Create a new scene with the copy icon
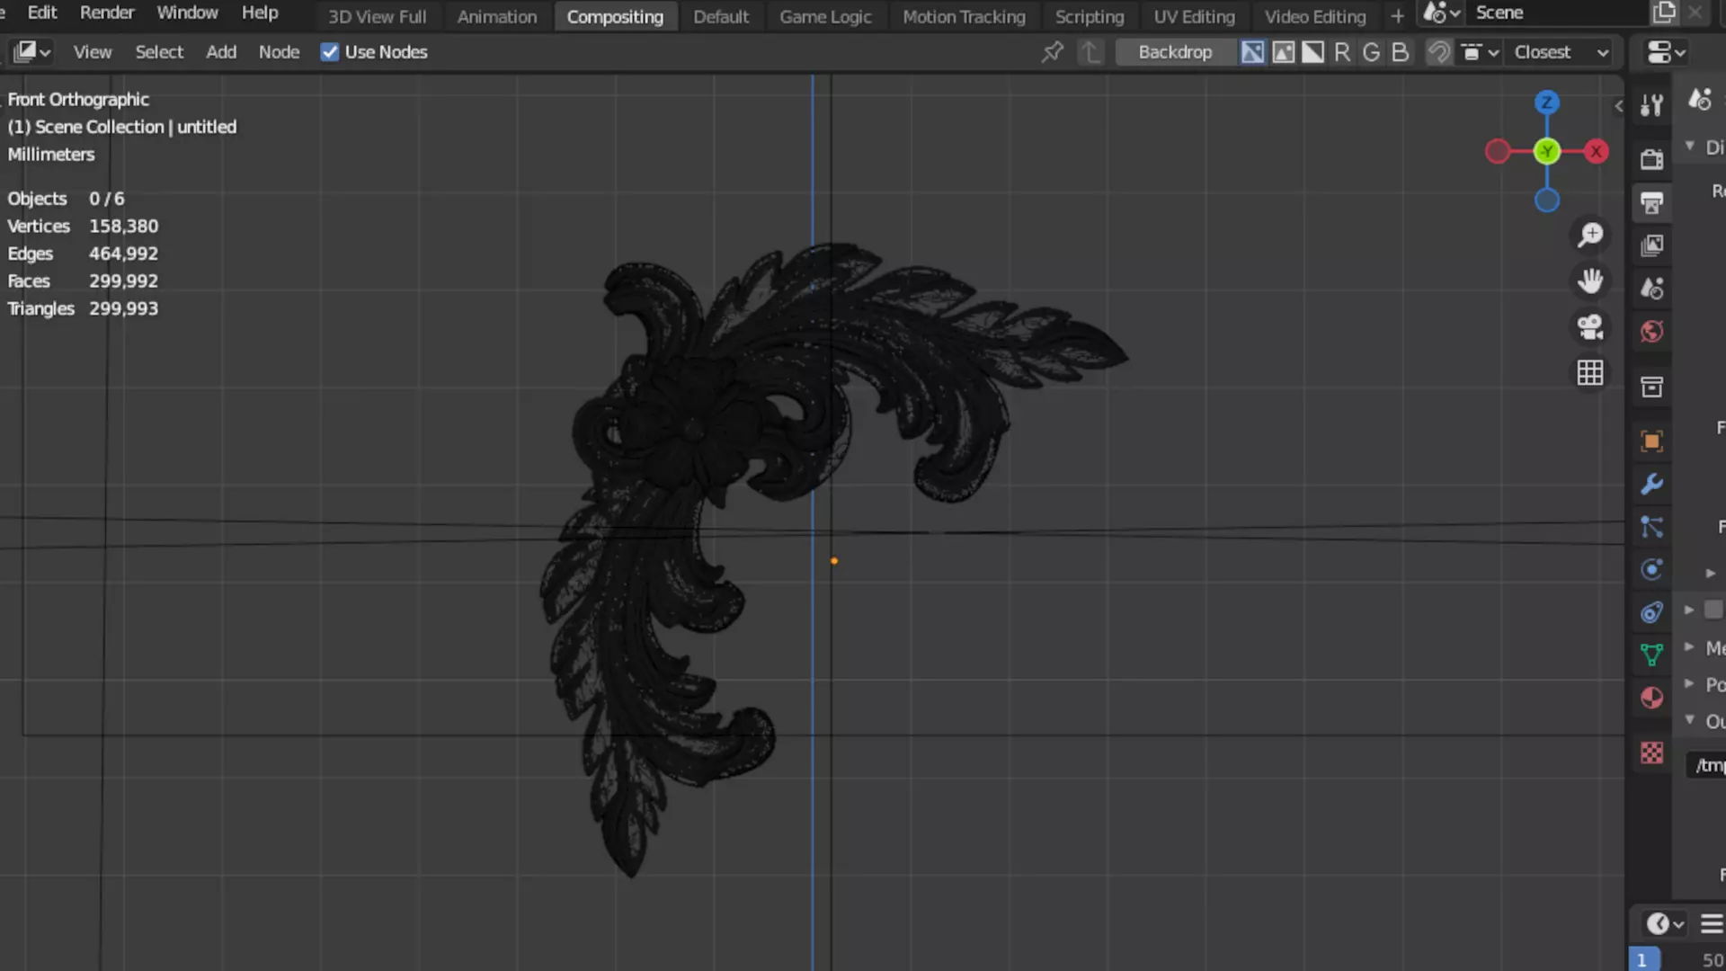The width and height of the screenshot is (1726, 971). (1664, 13)
